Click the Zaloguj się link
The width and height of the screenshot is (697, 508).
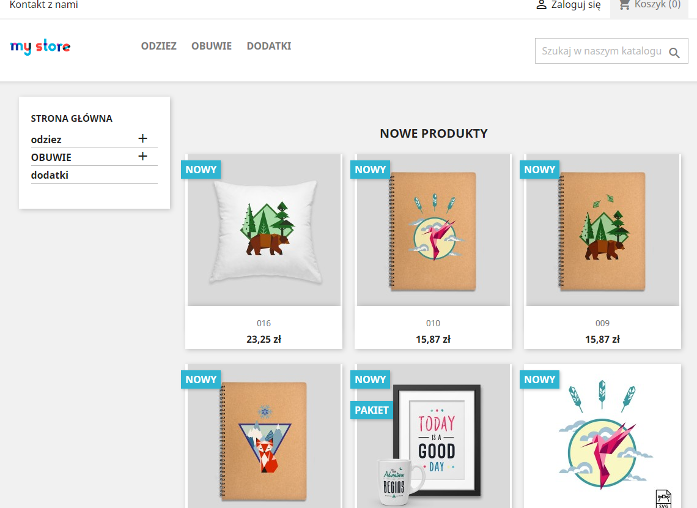576,4
